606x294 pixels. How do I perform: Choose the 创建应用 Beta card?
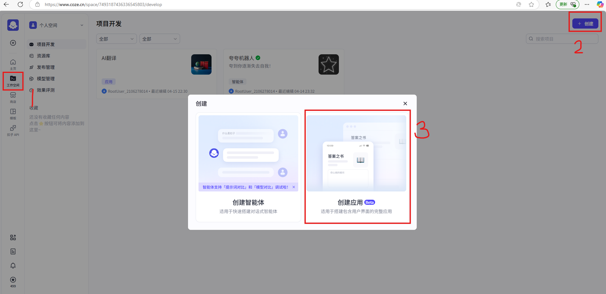coord(356,167)
